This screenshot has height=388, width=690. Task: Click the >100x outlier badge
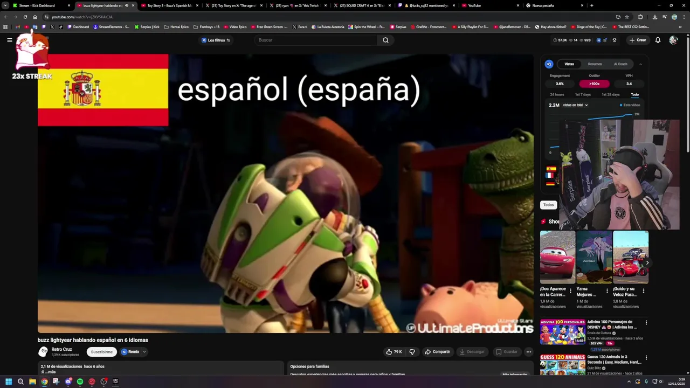[594, 84]
